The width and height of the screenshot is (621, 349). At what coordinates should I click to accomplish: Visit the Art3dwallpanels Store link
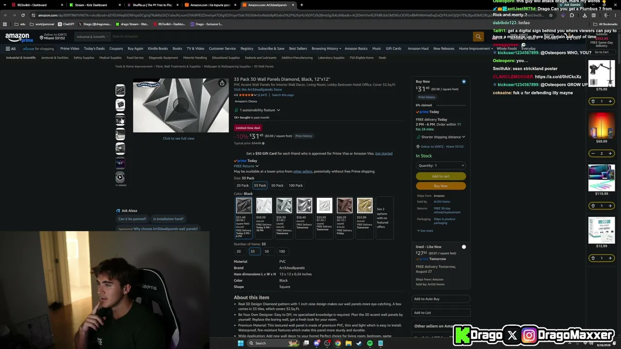coord(258,90)
